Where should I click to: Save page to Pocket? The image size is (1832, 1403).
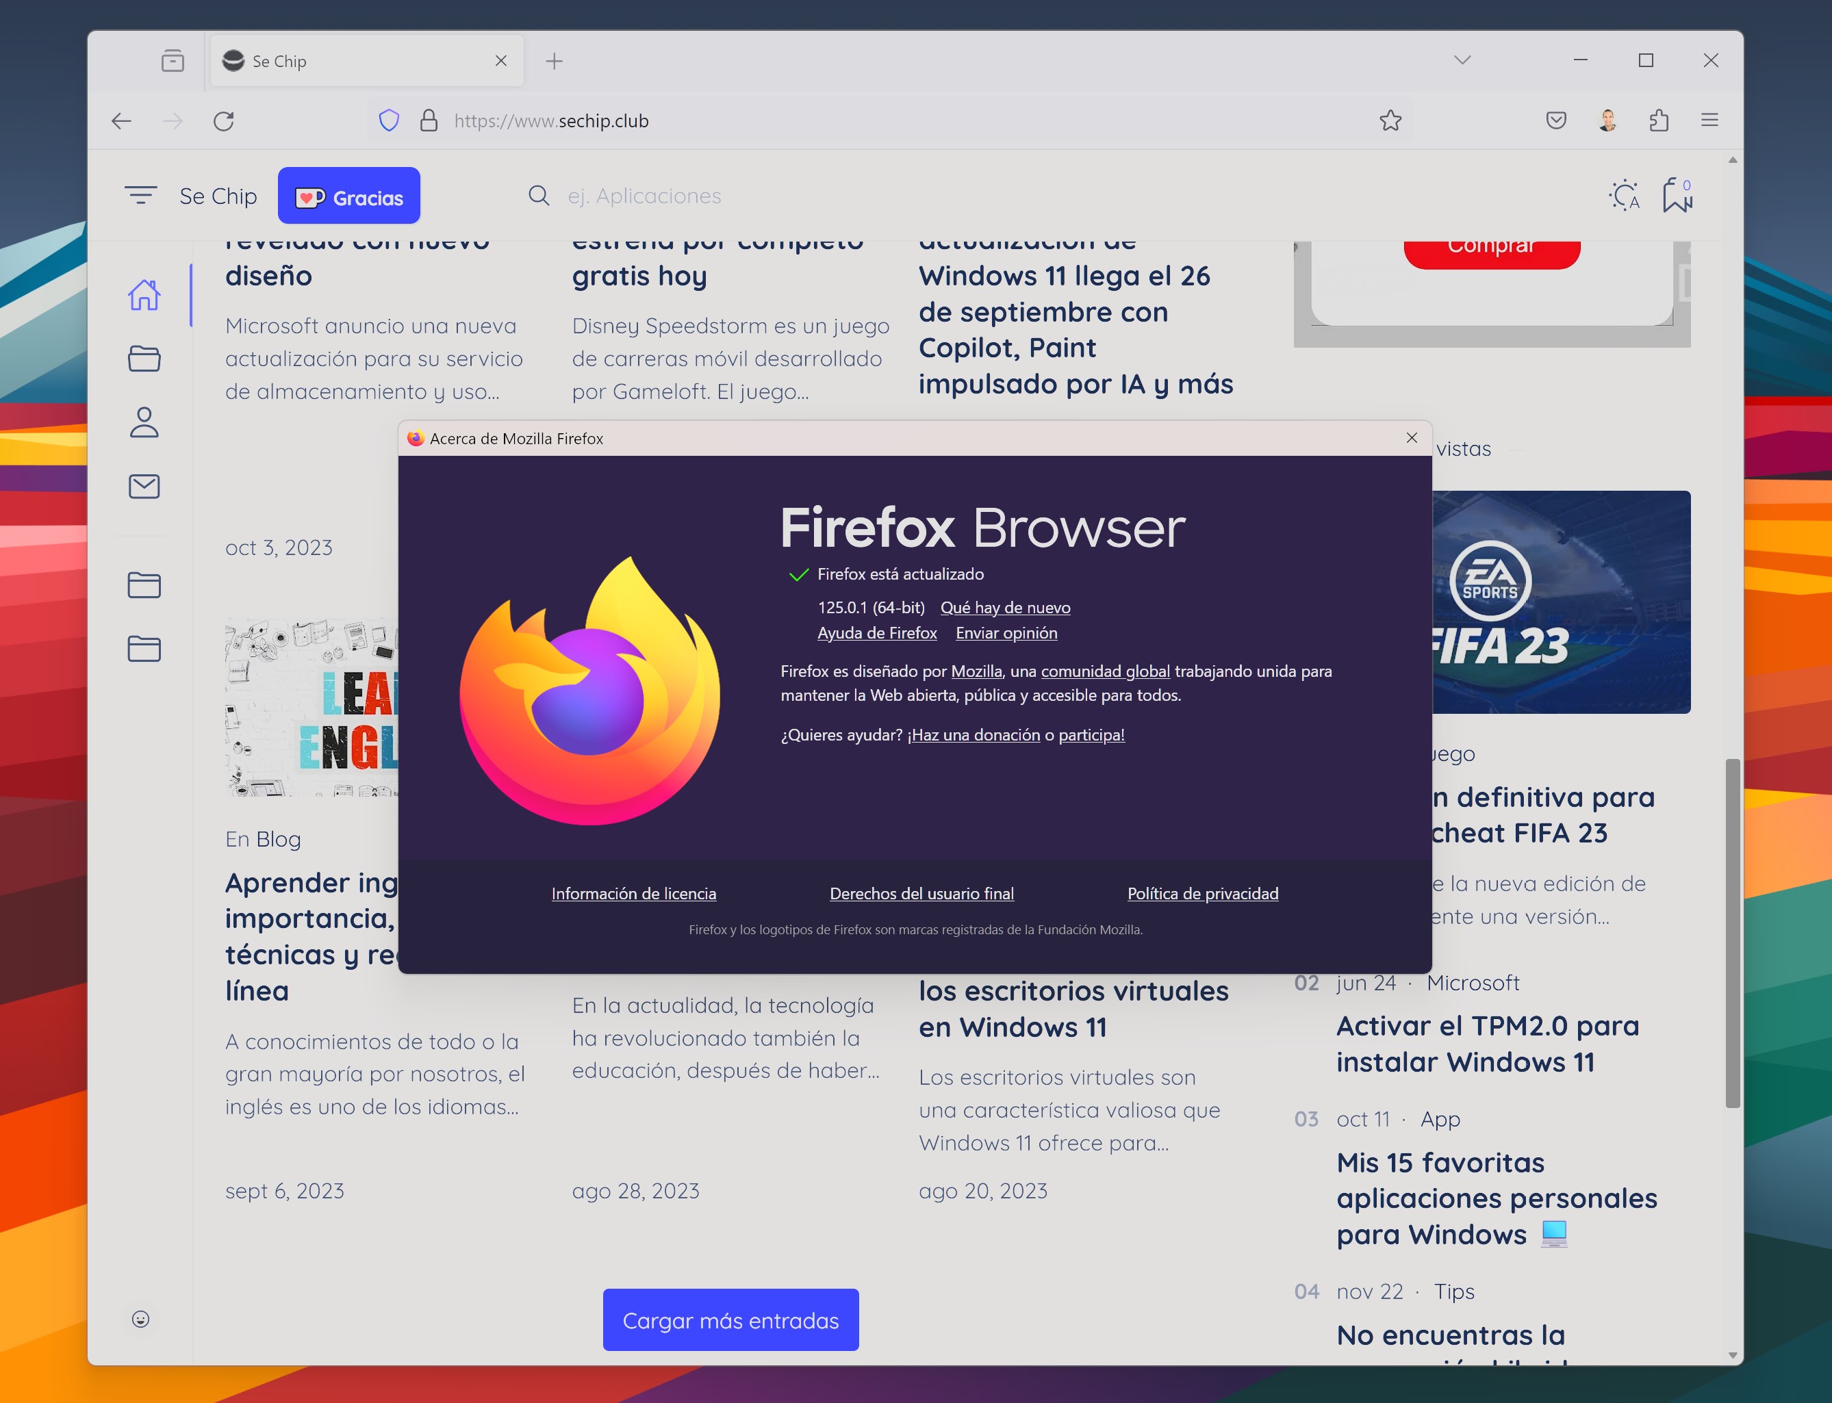(x=1555, y=120)
